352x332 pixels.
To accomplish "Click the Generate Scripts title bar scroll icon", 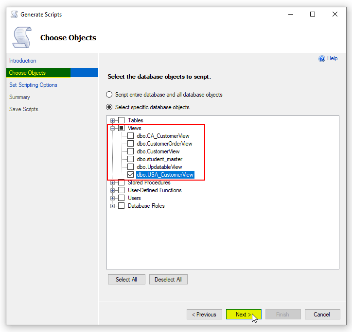I will coord(14,15).
